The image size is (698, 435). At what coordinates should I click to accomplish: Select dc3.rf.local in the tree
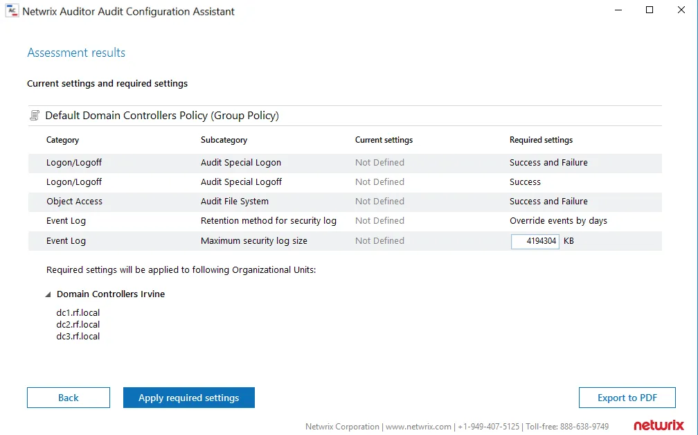click(x=78, y=336)
